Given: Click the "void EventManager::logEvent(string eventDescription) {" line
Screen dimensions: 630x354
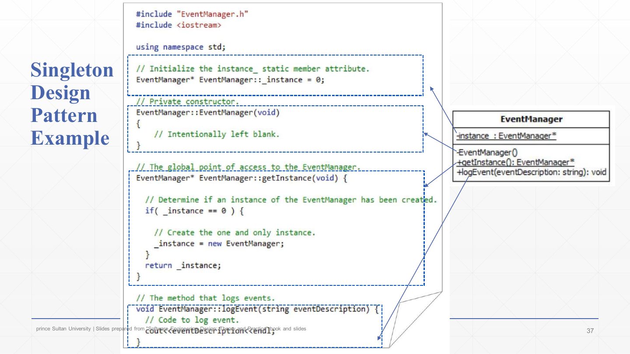Looking at the screenshot, I should click(258, 309).
